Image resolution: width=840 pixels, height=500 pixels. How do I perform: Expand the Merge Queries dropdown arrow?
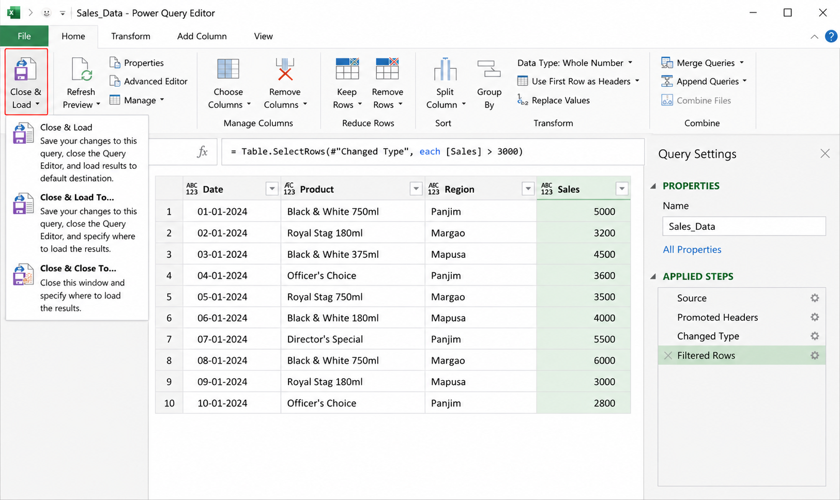(x=742, y=62)
